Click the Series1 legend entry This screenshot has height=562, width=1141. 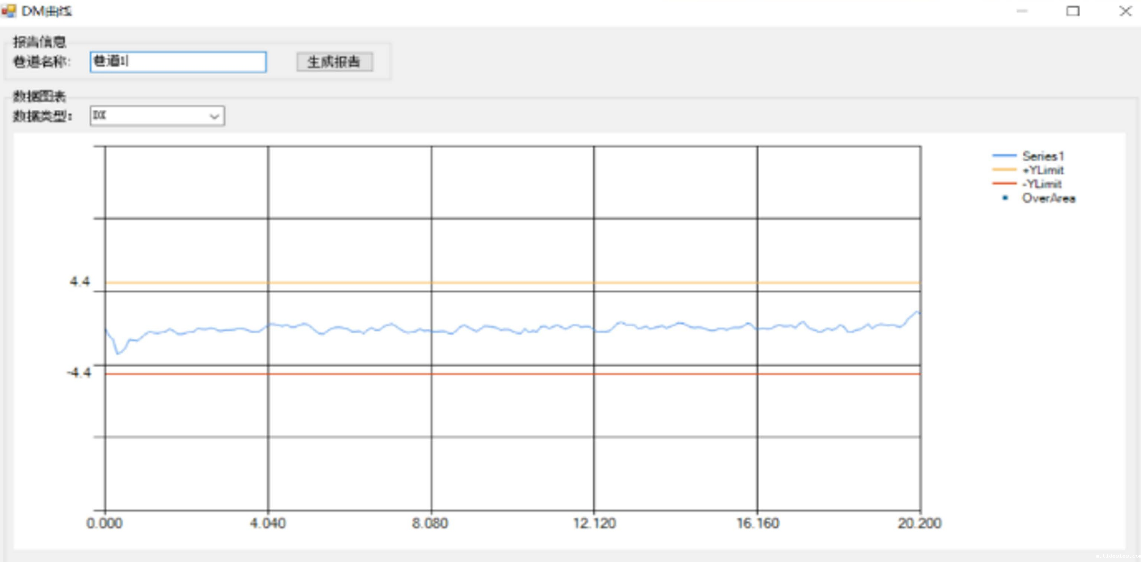click(1043, 156)
